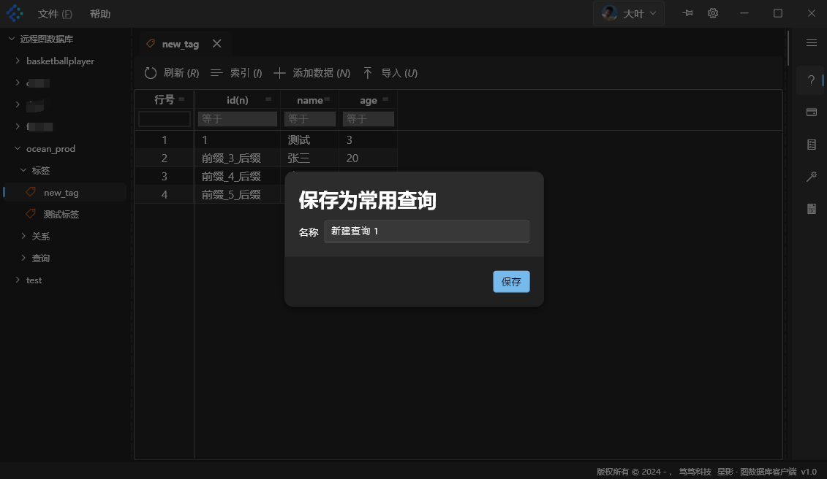
Task: Open the 大叶 user account dropdown
Action: (629, 13)
